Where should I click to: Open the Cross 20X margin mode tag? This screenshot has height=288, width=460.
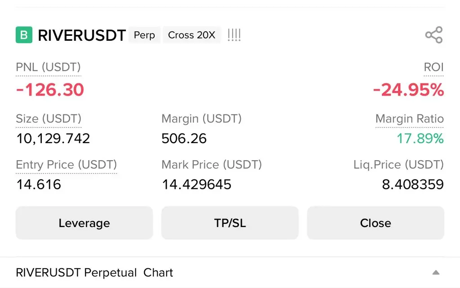point(192,35)
